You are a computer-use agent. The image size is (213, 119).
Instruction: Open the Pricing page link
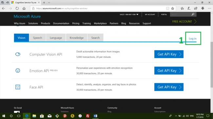coord(76,23)
